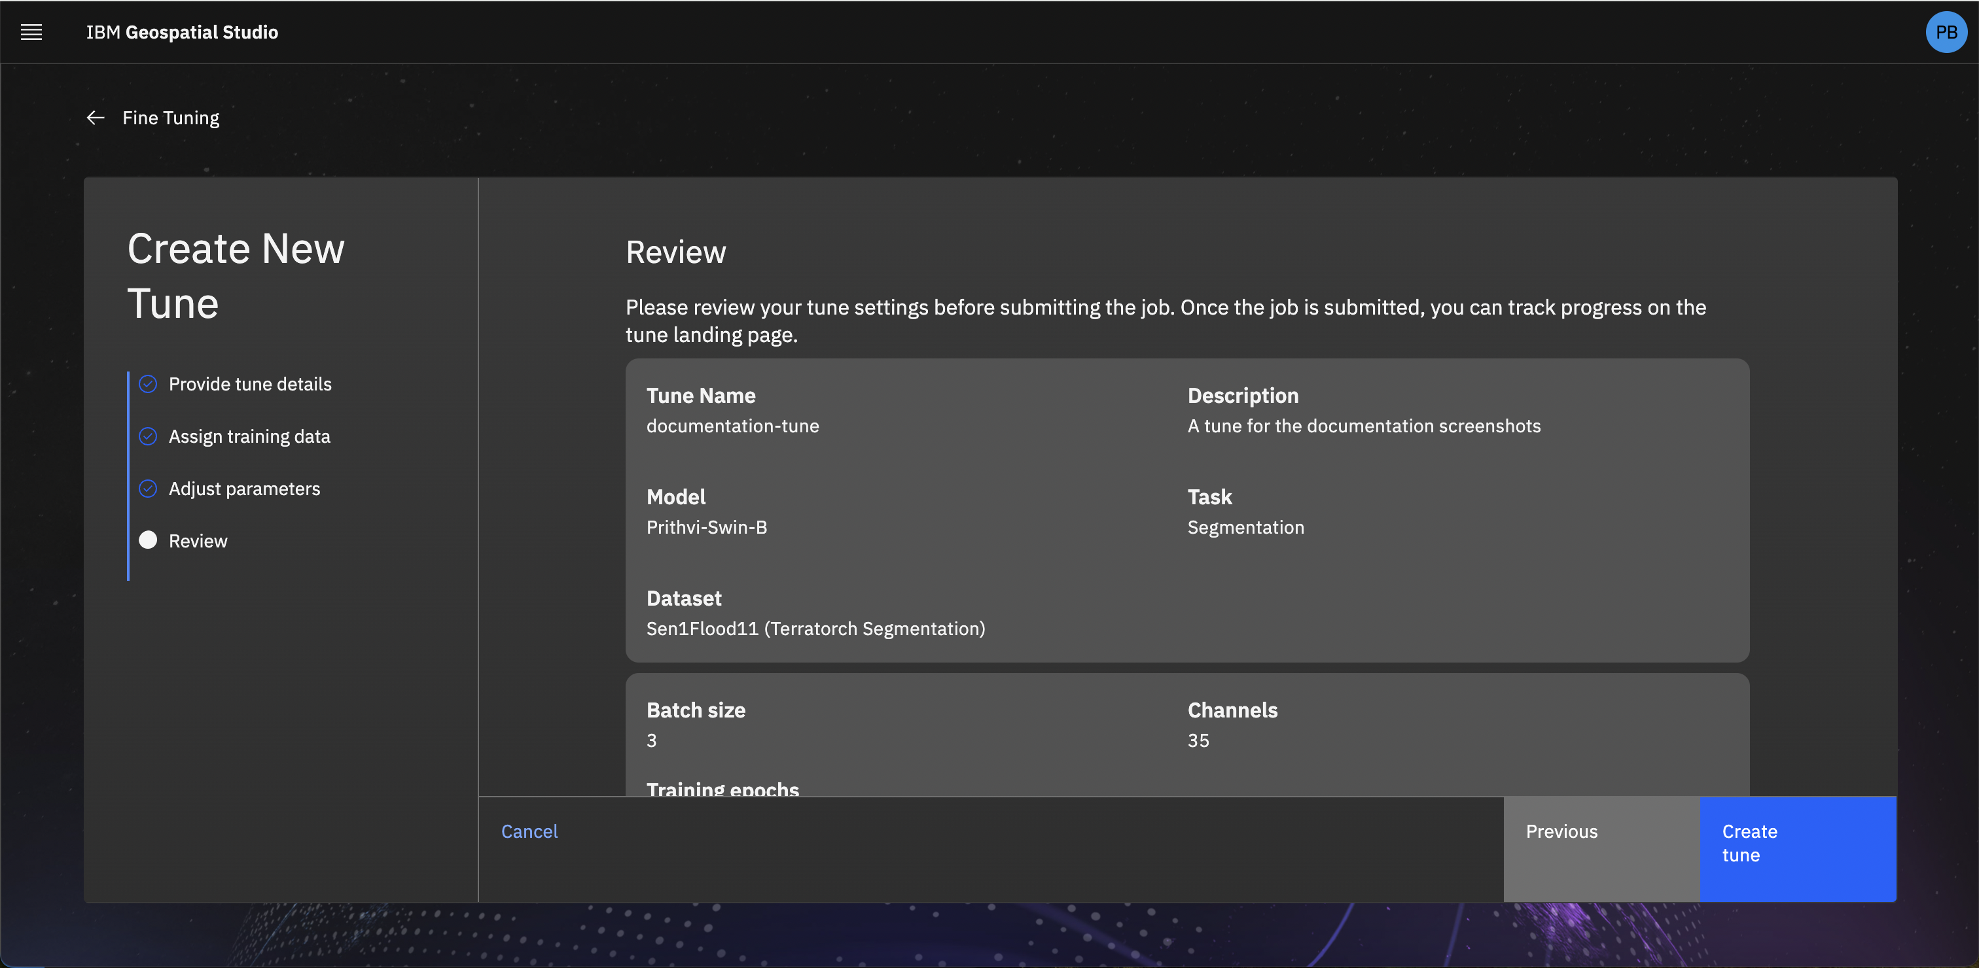This screenshot has width=1979, height=968.
Task: Click the Provide tune details checkmark icon
Action: point(147,384)
